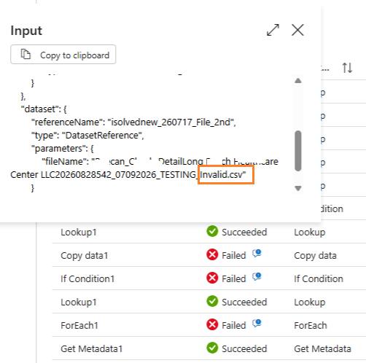Click the clipboard copy icon
The image size is (366, 363).
click(x=26, y=54)
